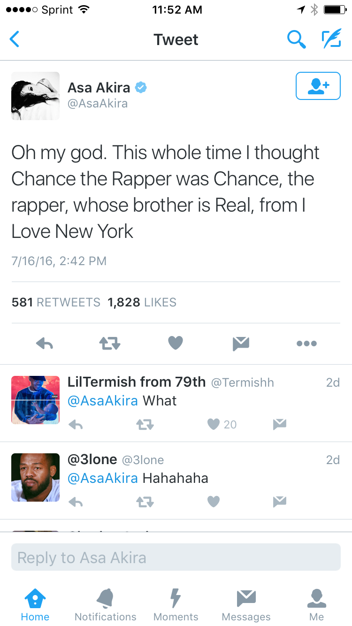Open the Moments tab

coord(176,605)
